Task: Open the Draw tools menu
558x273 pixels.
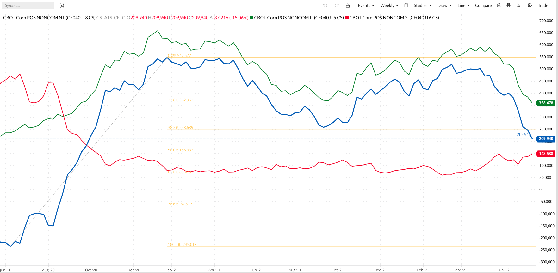Action: [x=444, y=5]
